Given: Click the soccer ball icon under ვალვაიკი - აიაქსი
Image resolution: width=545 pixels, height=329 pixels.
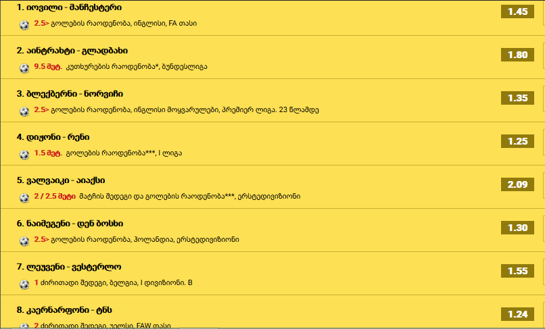Looking at the screenshot, I should pos(24,198).
